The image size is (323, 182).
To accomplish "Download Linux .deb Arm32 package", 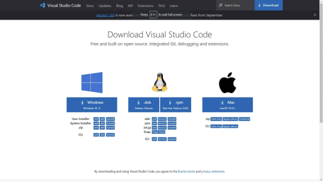I will click(x=162, y=119).
